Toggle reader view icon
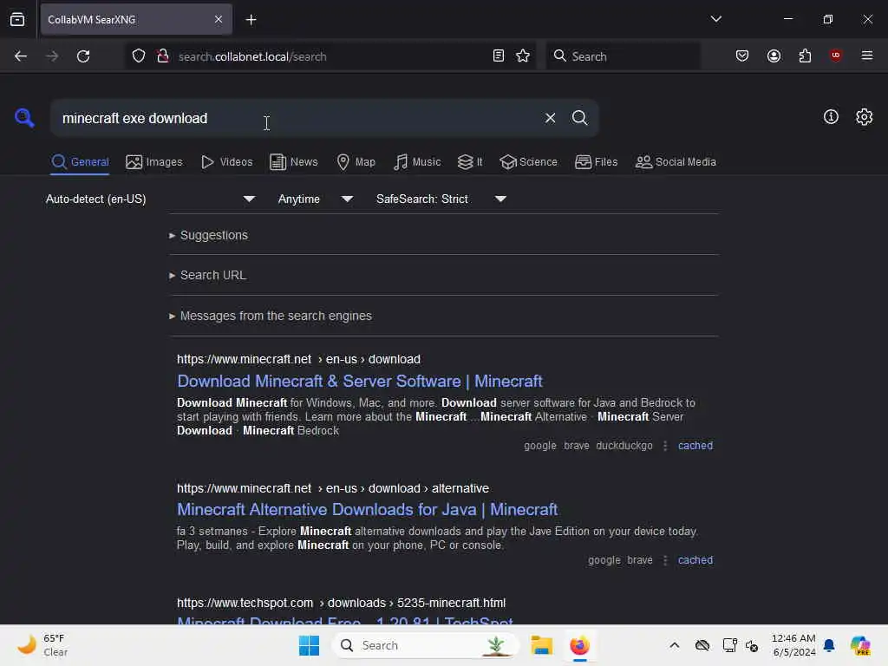 click(499, 55)
